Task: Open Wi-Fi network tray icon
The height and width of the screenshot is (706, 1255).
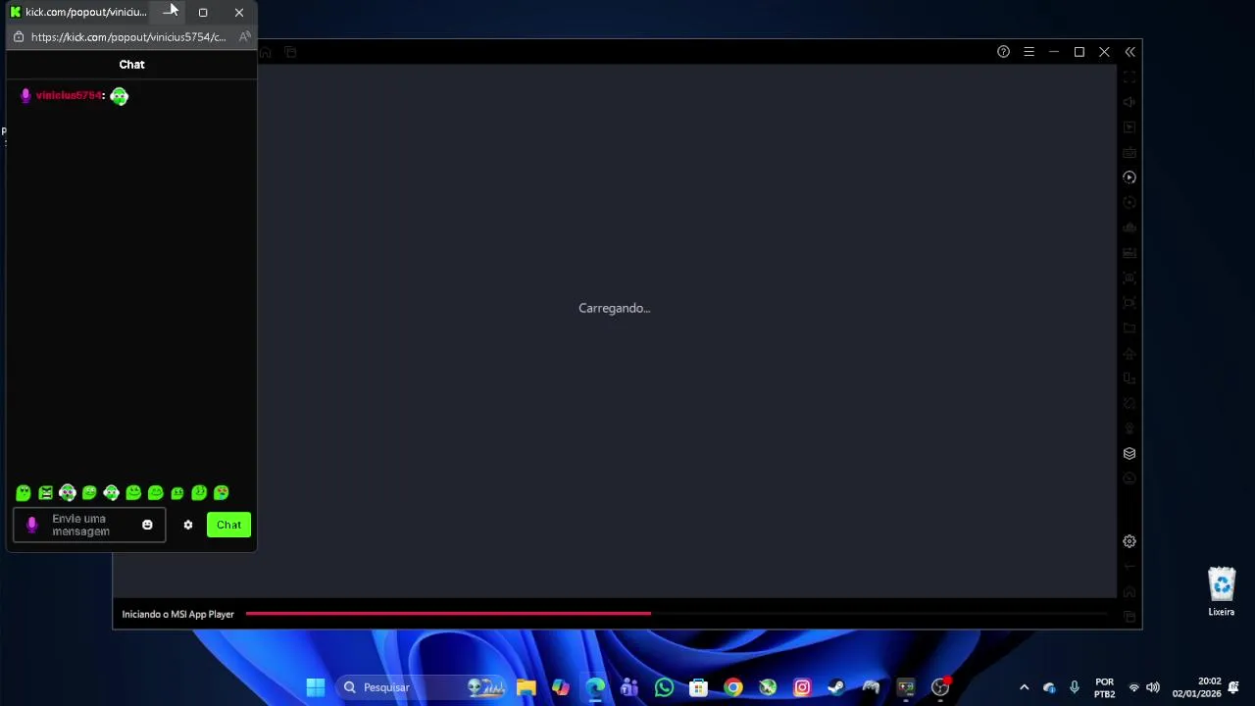Action: point(1134,687)
